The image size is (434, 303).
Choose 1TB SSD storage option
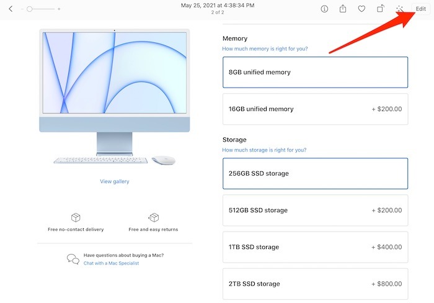click(315, 247)
